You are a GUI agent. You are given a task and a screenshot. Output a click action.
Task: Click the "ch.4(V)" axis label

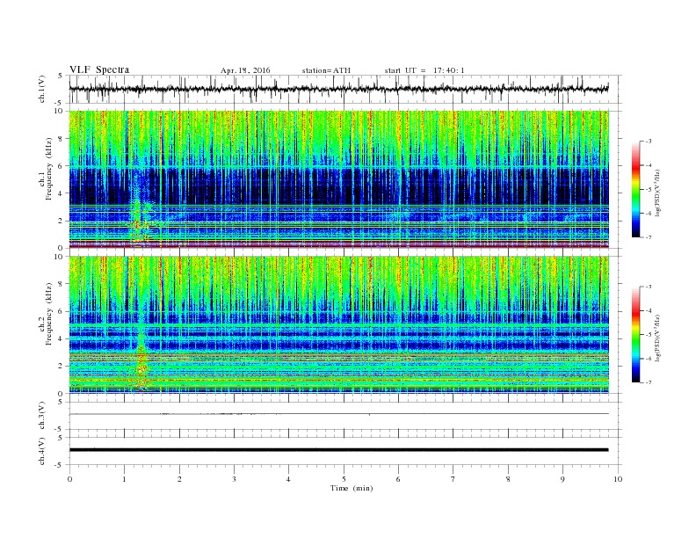(x=42, y=451)
